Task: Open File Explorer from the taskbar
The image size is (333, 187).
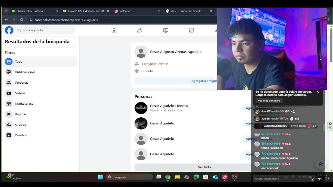Action: [x=177, y=177]
